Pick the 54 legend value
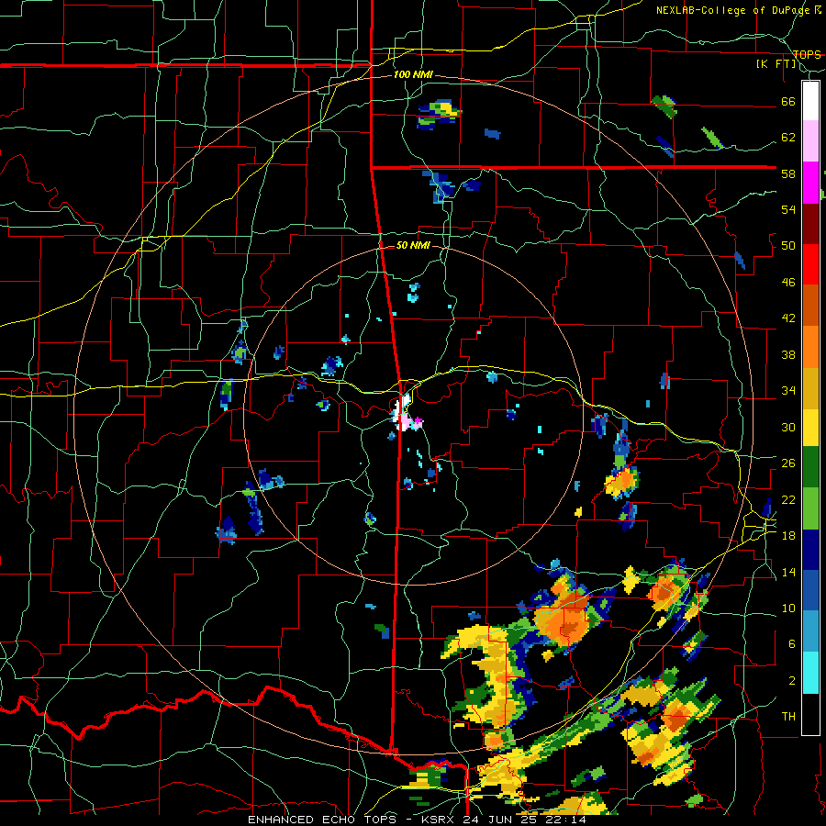Image resolution: width=826 pixels, height=826 pixels. coord(788,209)
